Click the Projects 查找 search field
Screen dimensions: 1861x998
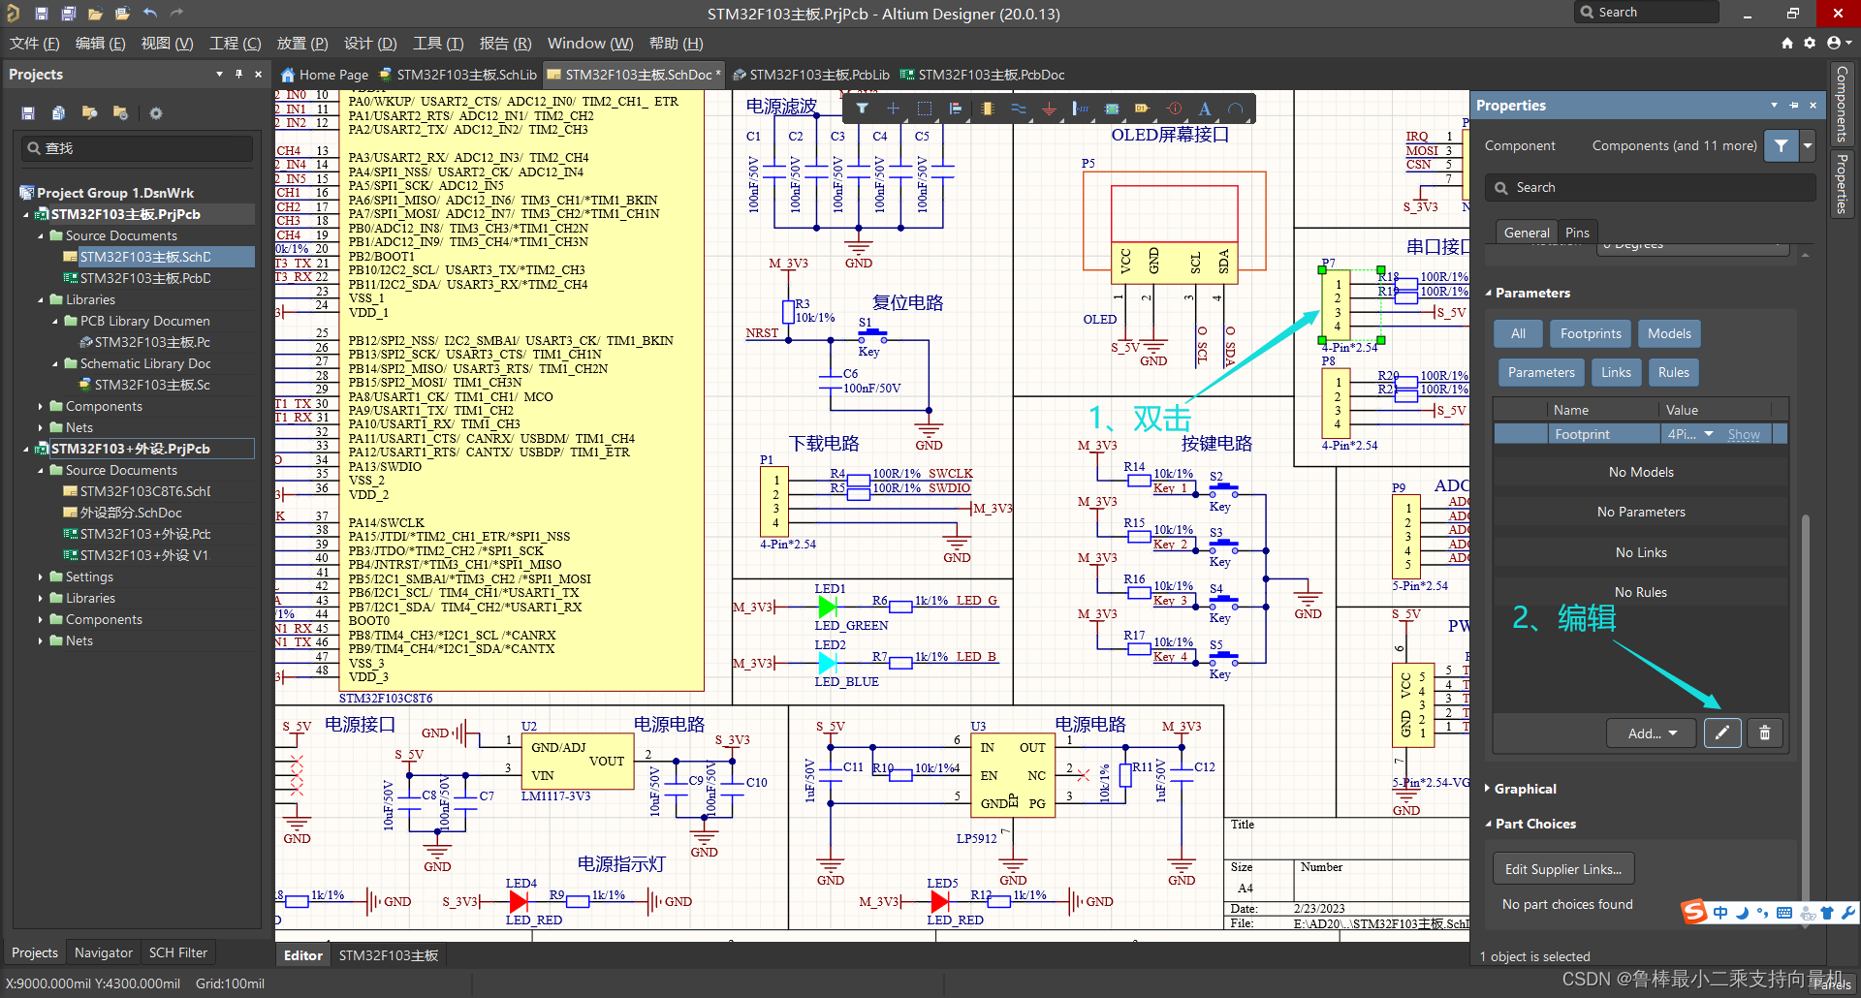tap(137, 148)
